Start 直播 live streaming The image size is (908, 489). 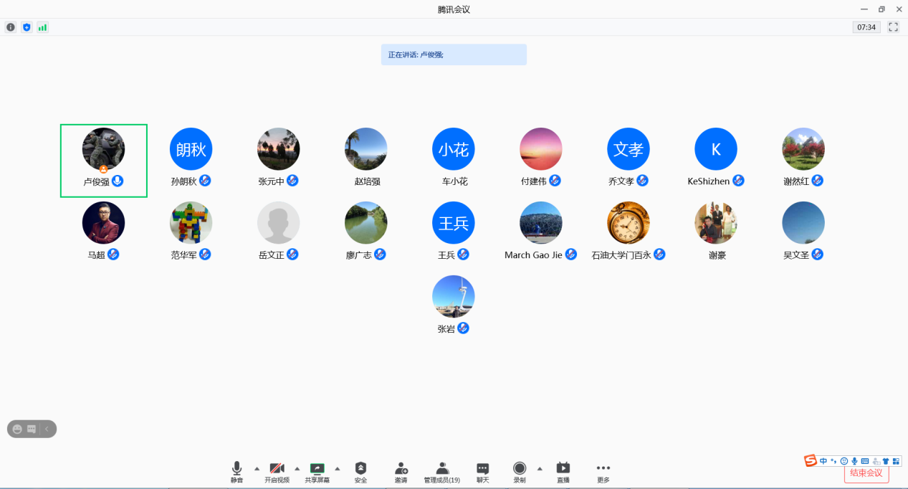563,471
